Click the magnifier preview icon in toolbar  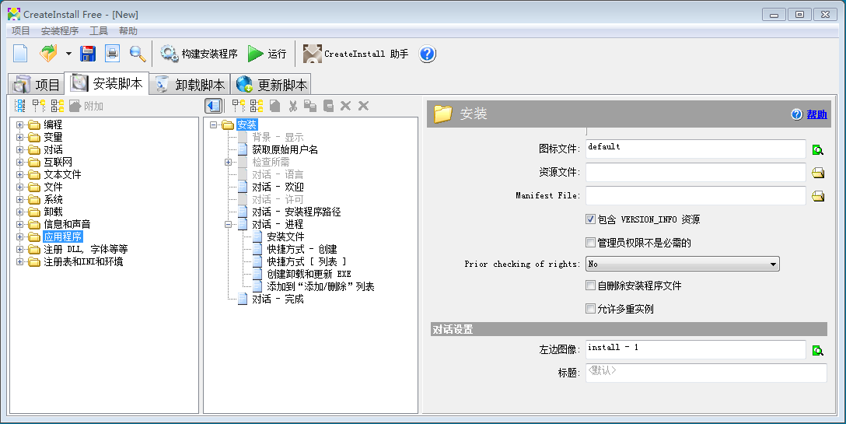[x=138, y=54]
